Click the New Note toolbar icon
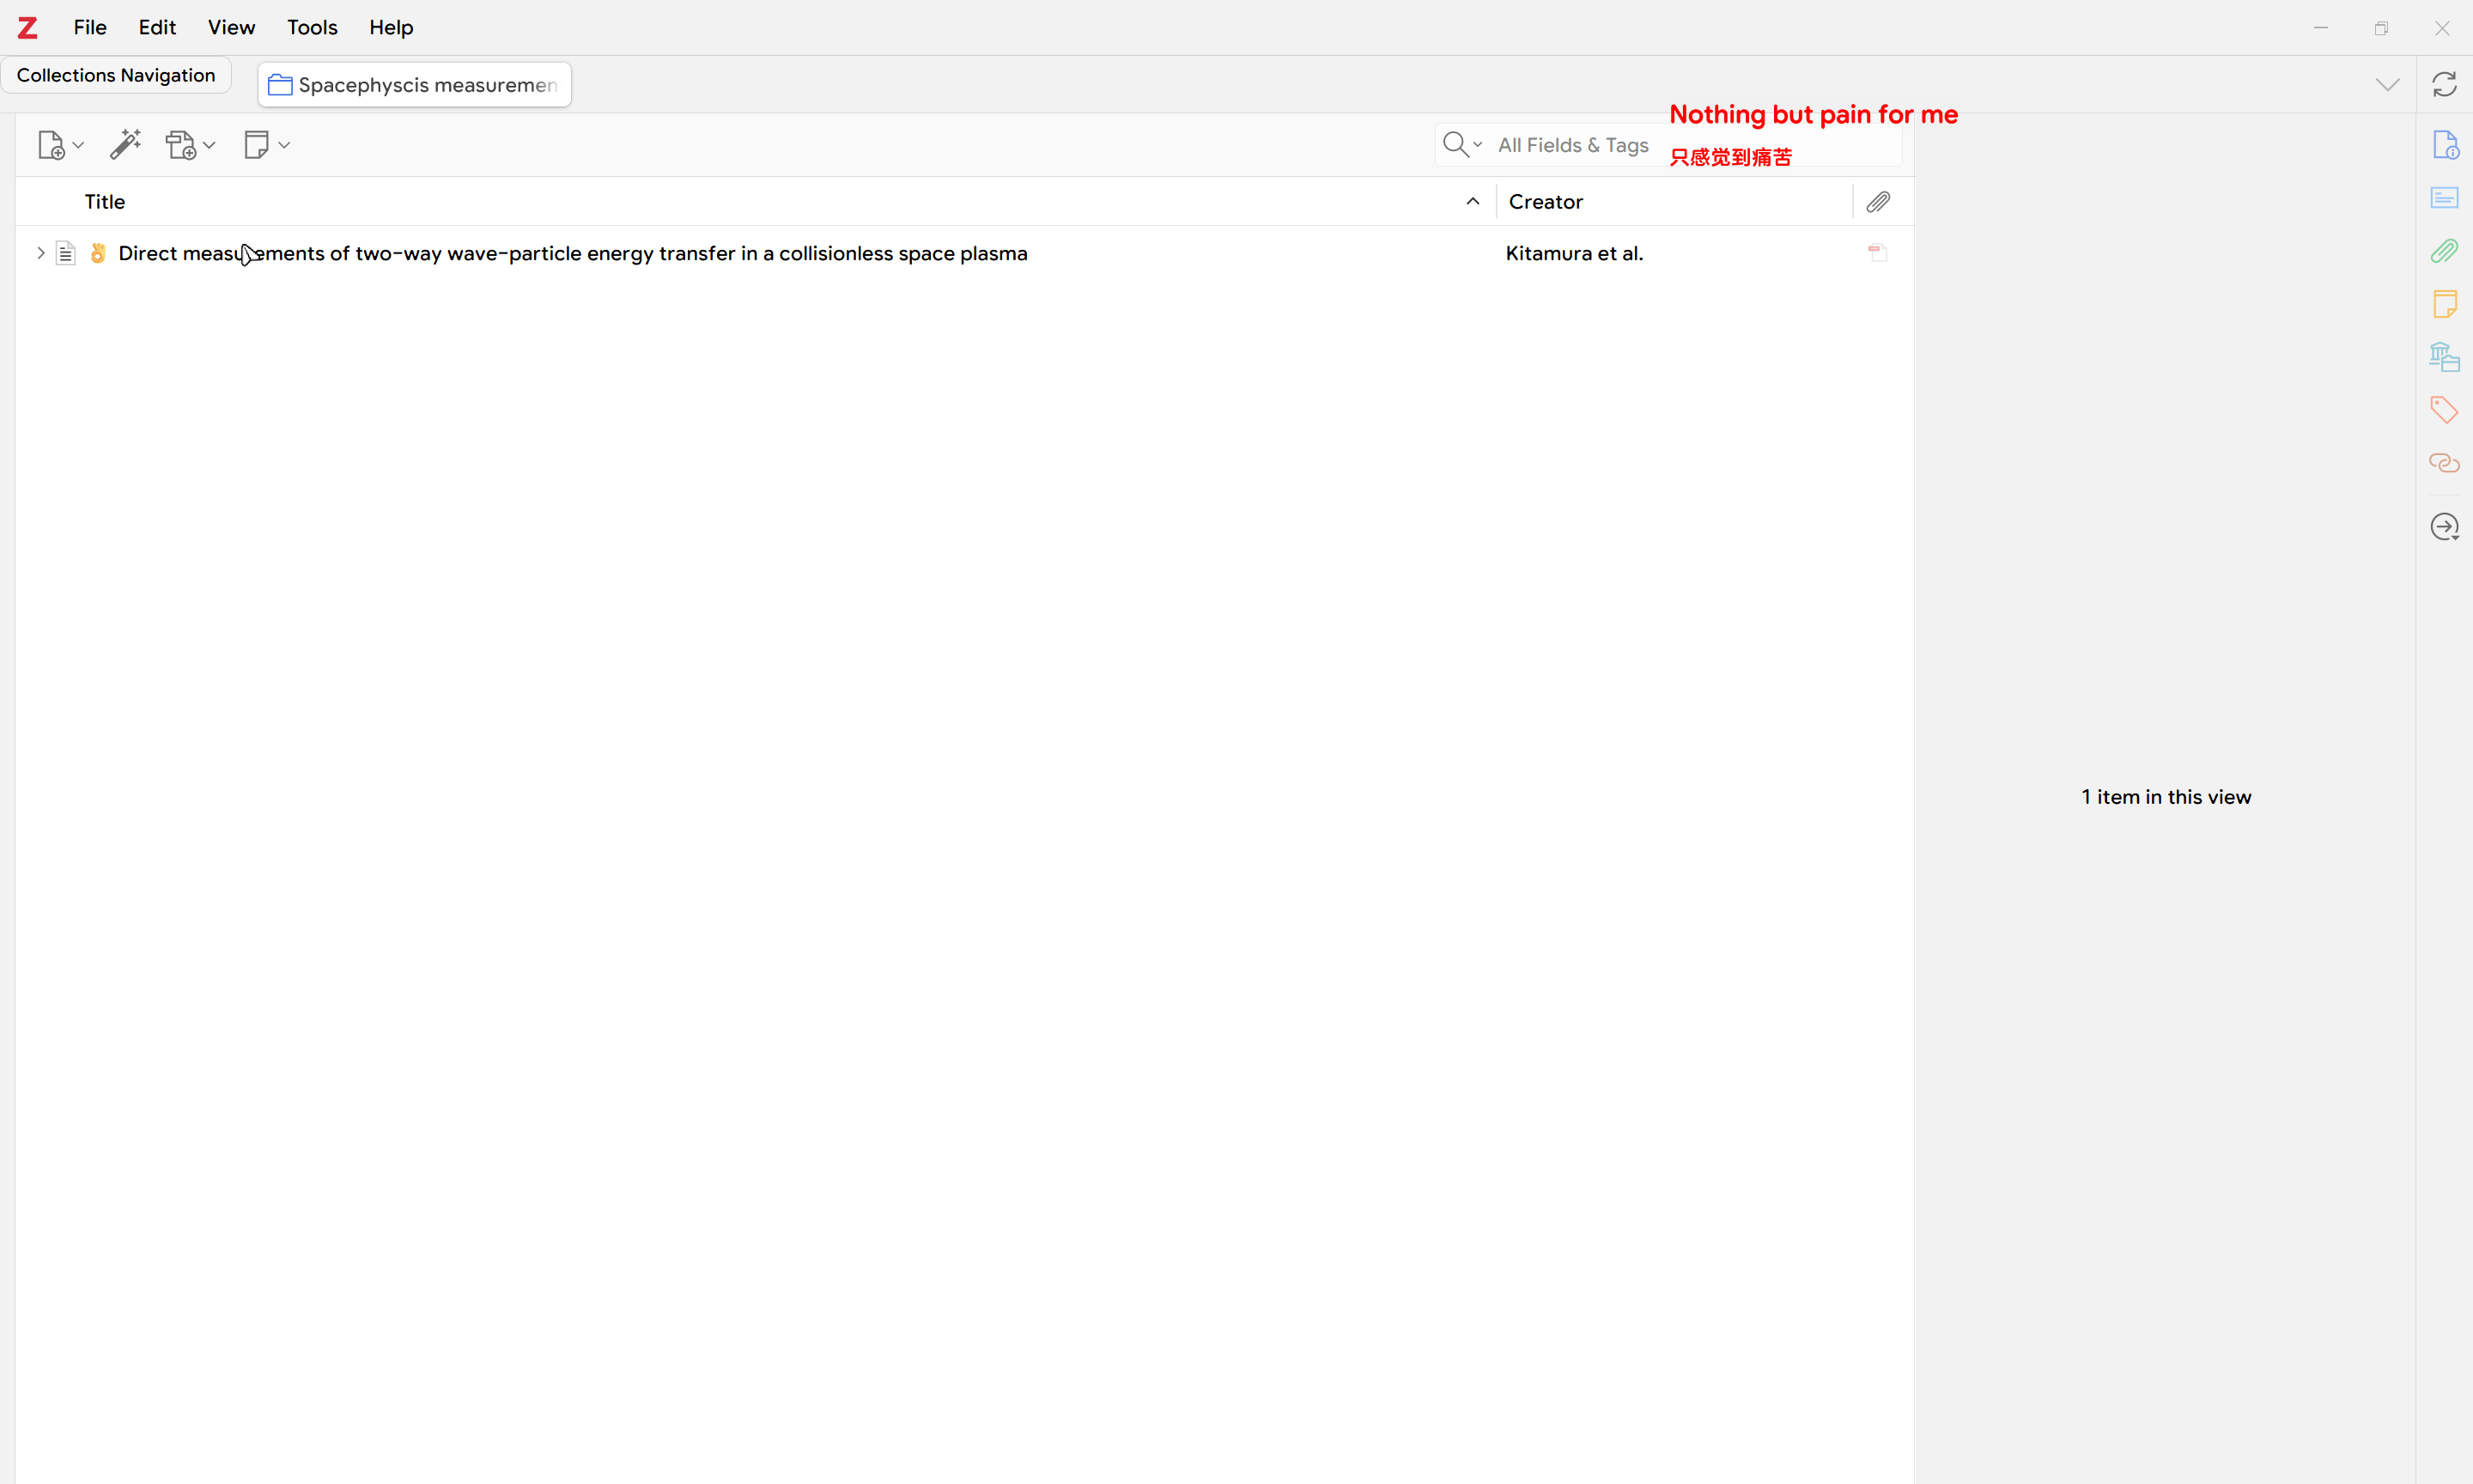The width and height of the screenshot is (2473, 1484). coord(257,145)
